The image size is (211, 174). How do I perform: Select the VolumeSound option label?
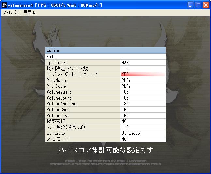[83, 98]
